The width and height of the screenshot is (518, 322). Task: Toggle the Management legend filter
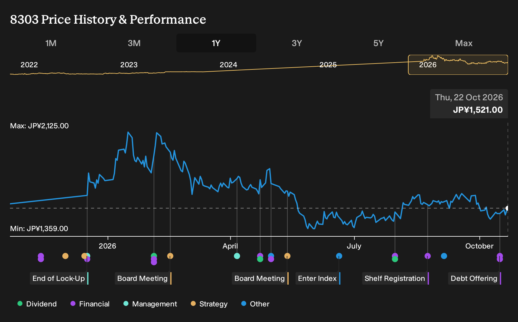point(150,304)
